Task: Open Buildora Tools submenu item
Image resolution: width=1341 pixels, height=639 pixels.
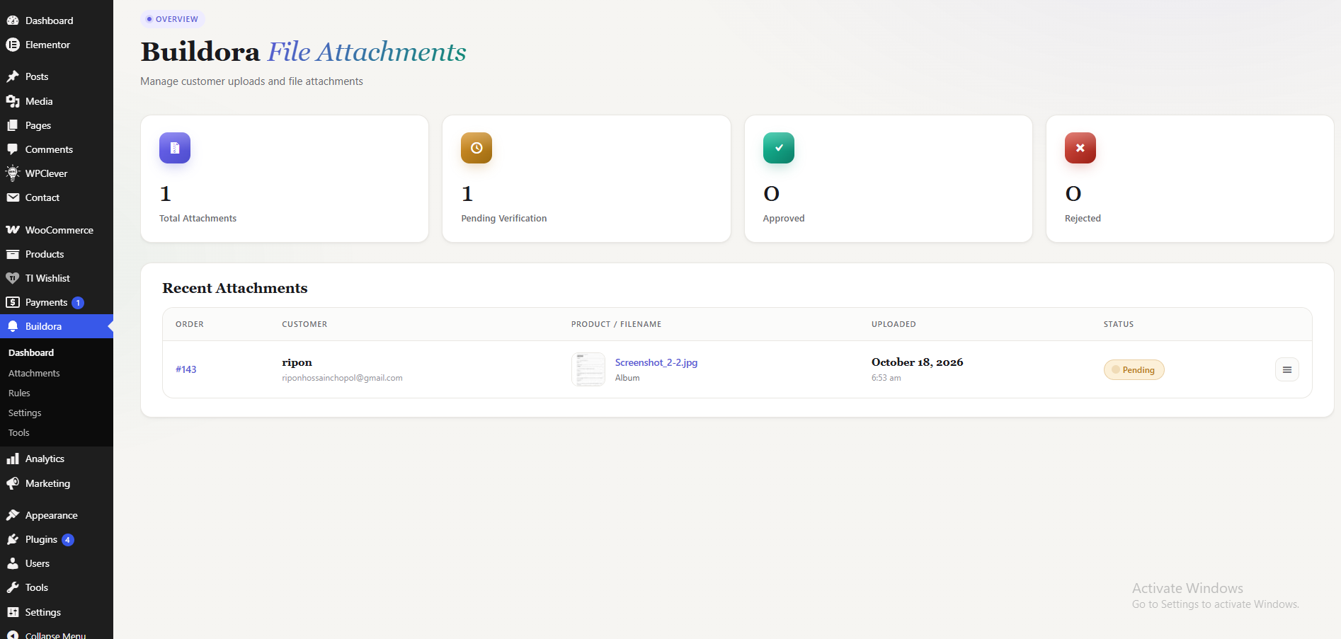Action: tap(19, 432)
